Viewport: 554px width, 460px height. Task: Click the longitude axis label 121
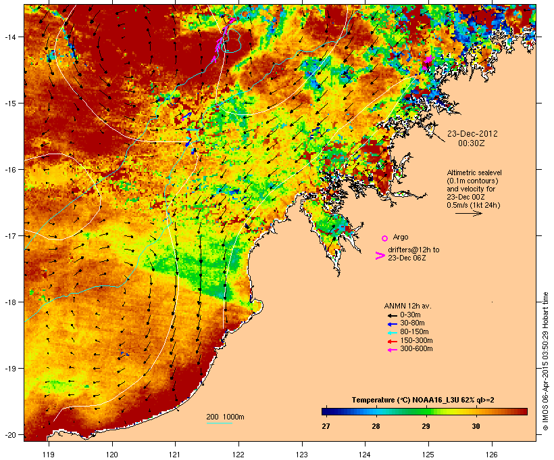click(175, 455)
